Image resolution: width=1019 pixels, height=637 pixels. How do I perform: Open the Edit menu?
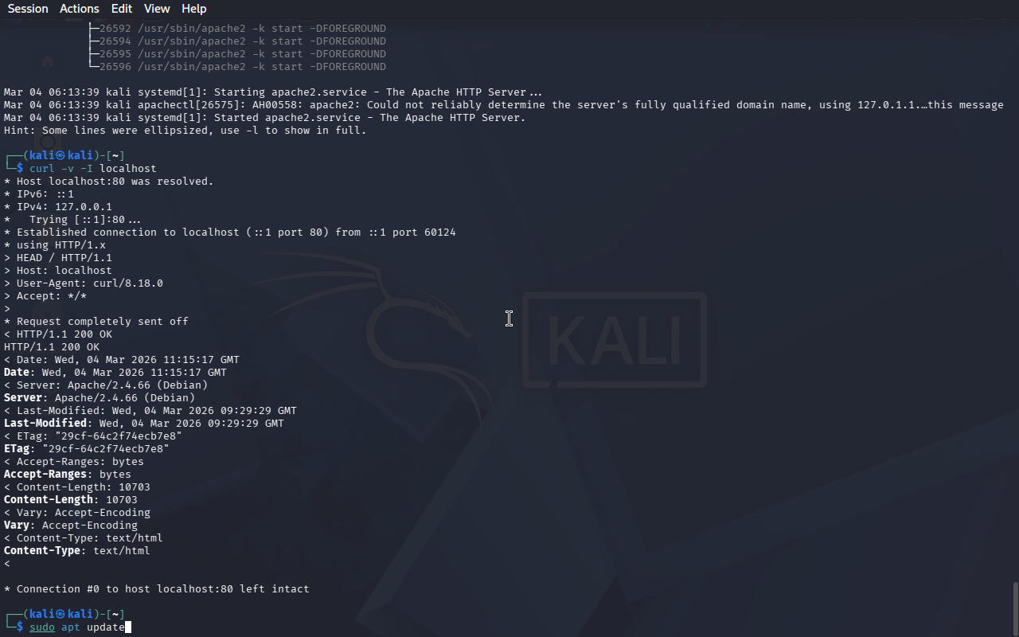[122, 9]
